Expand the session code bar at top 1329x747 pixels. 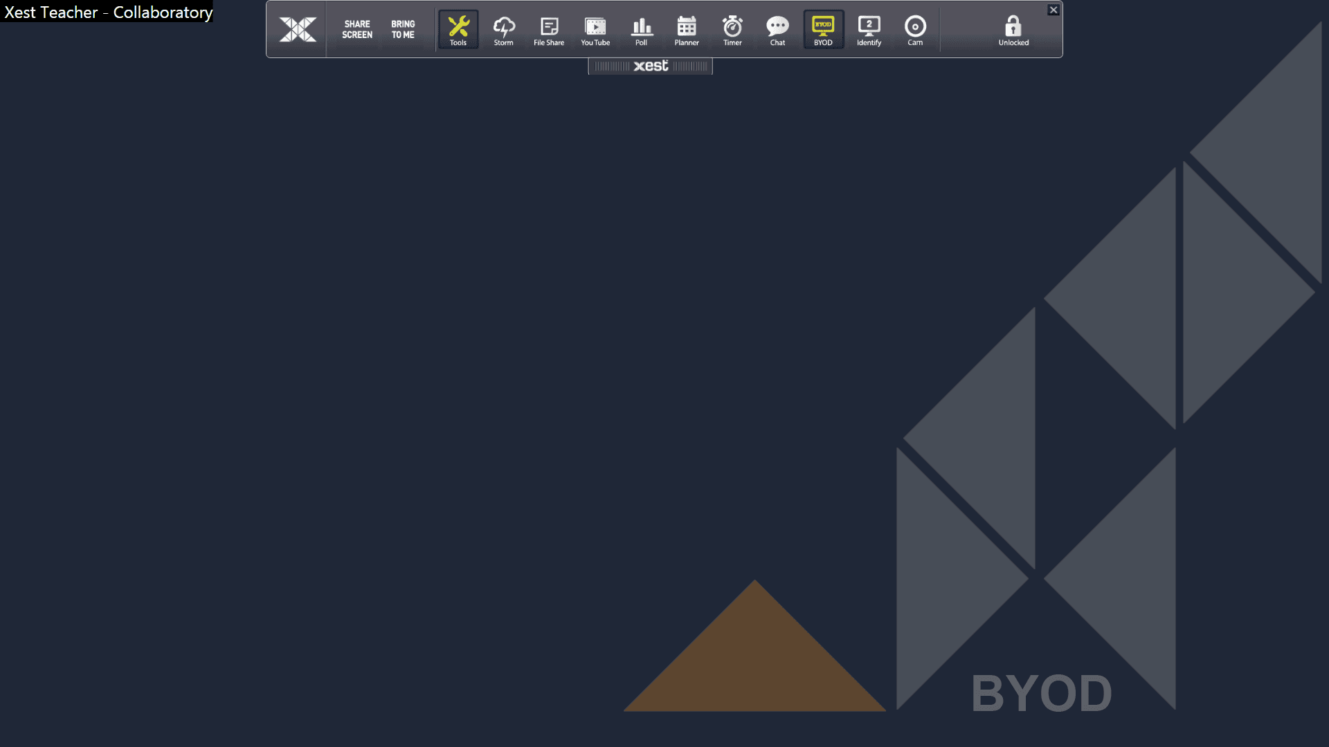(650, 66)
